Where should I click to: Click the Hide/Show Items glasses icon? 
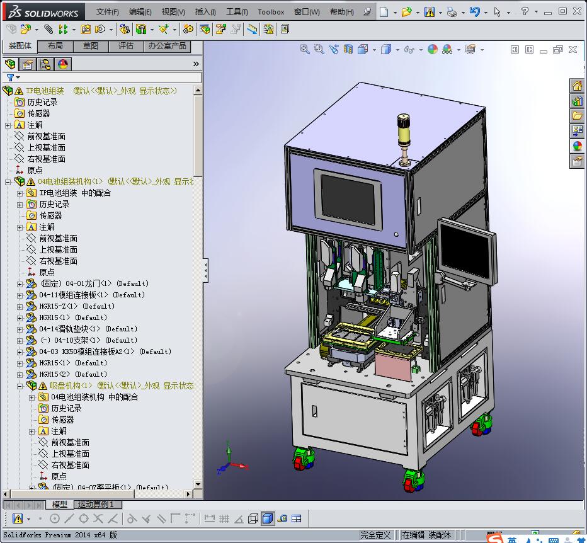(409, 49)
